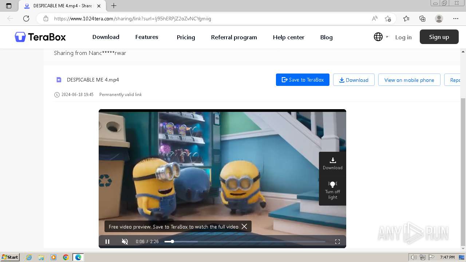Click the blue-outlined Download button
This screenshot has height=262, width=466.
pyautogui.click(x=354, y=80)
